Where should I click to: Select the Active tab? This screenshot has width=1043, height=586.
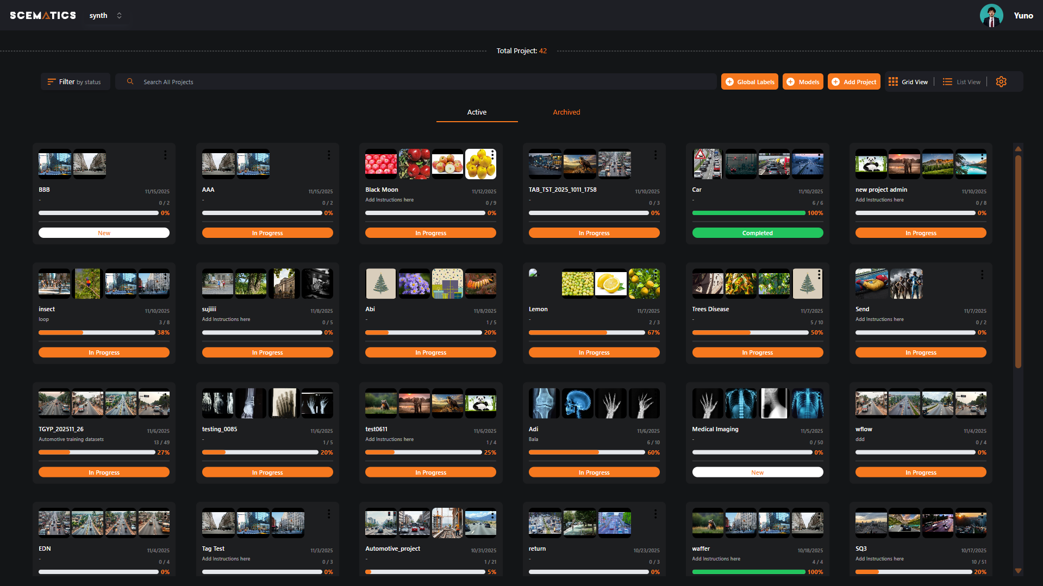477,112
